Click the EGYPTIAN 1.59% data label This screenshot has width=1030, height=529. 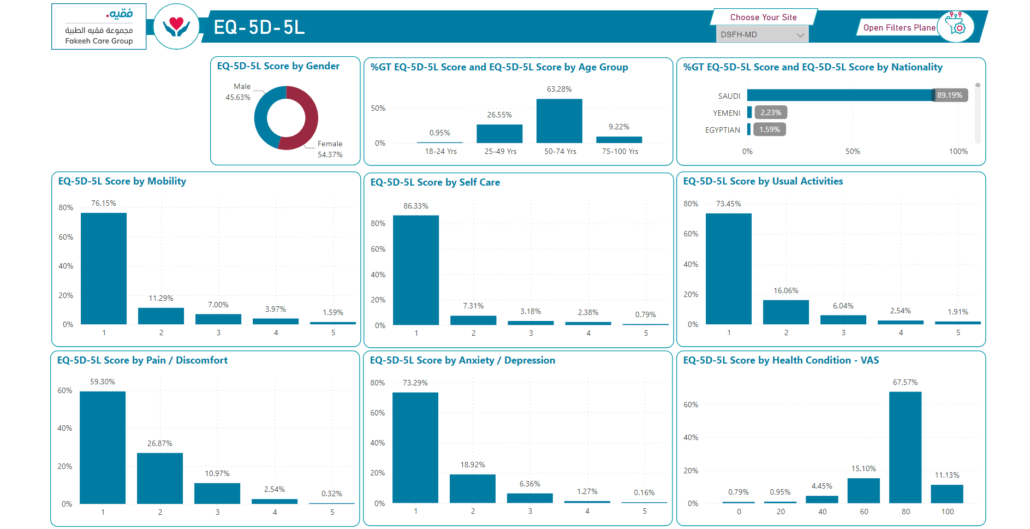pos(770,129)
